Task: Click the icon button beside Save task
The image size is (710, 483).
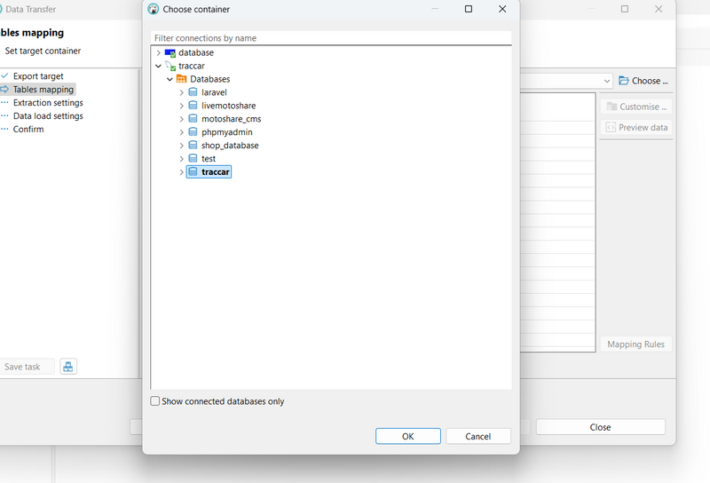Action: pos(68,367)
